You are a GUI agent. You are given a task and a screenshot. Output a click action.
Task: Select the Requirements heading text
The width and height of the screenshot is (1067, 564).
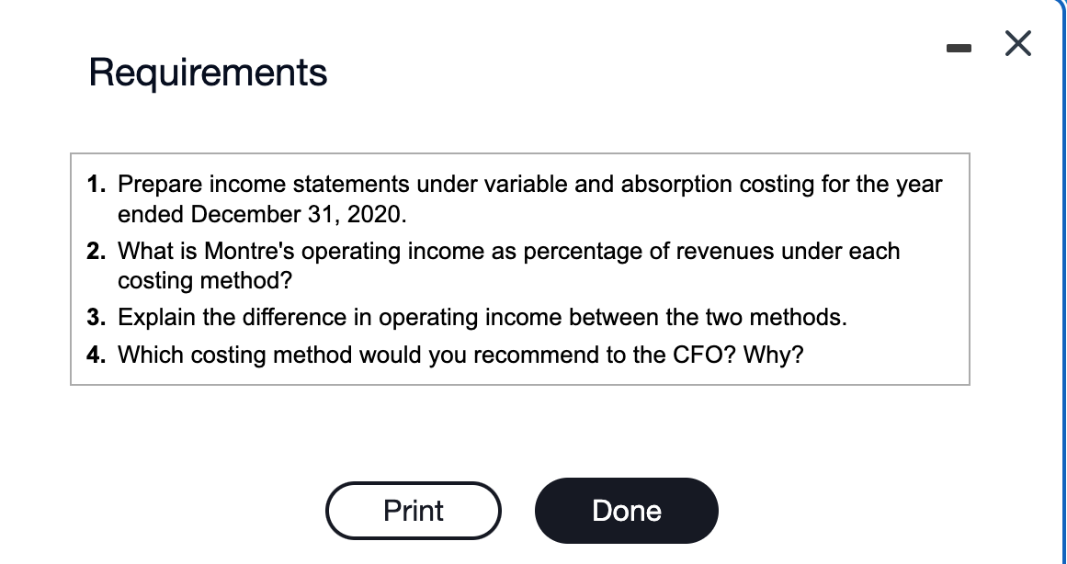[x=207, y=73]
